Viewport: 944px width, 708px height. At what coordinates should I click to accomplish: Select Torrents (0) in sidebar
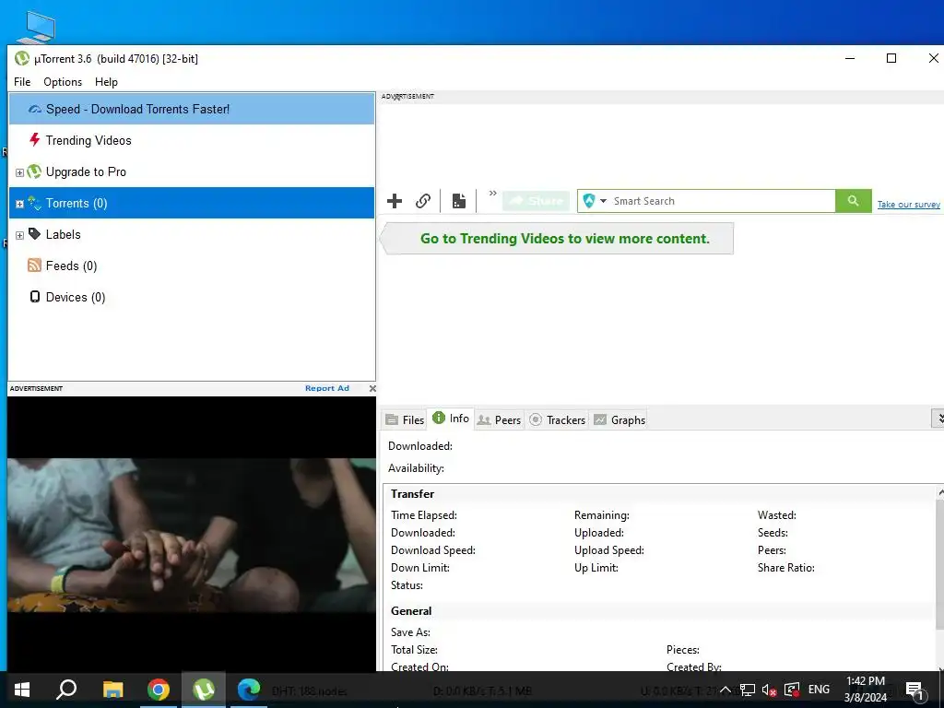pos(192,203)
